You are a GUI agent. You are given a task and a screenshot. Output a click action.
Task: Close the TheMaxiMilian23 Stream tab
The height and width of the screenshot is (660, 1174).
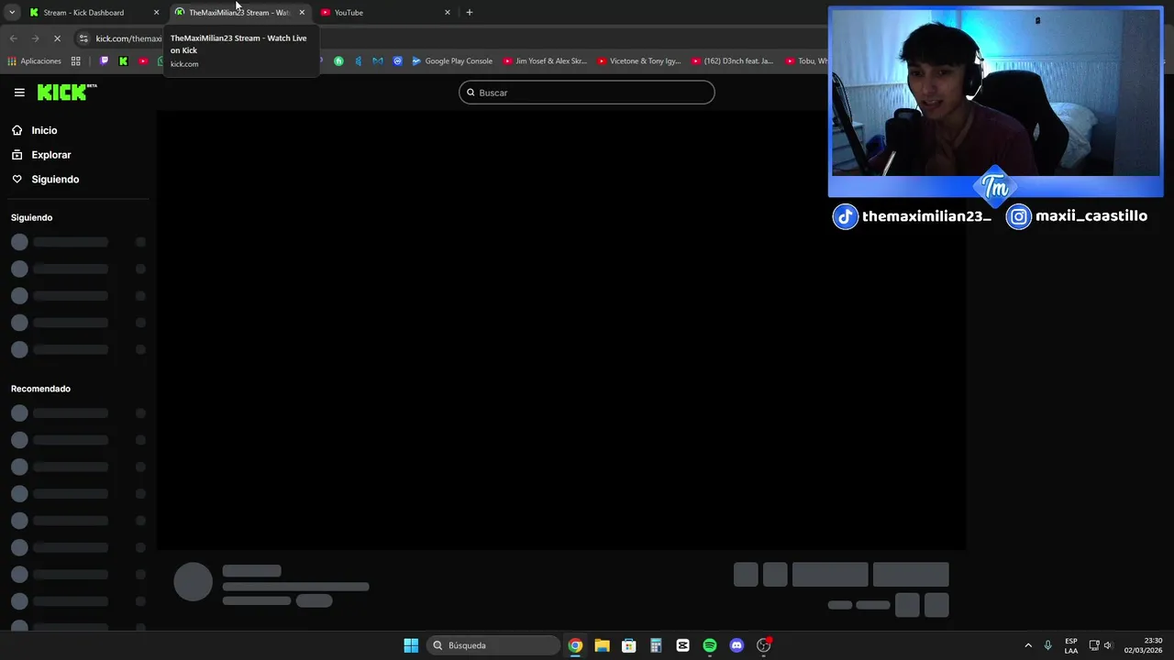pos(302,13)
